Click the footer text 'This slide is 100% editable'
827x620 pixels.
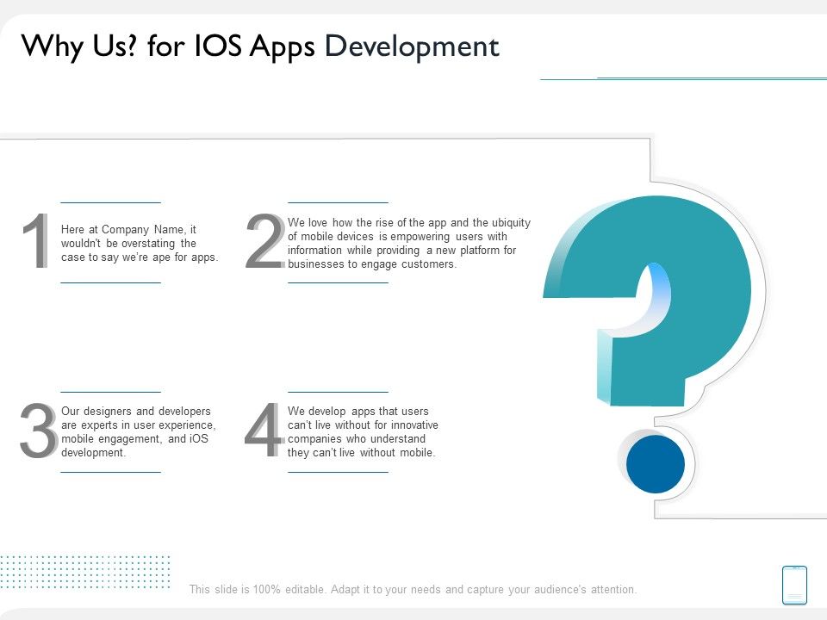[x=413, y=590]
